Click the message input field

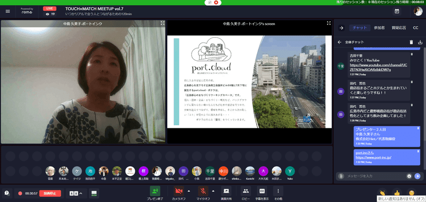pyautogui.click(x=375, y=176)
